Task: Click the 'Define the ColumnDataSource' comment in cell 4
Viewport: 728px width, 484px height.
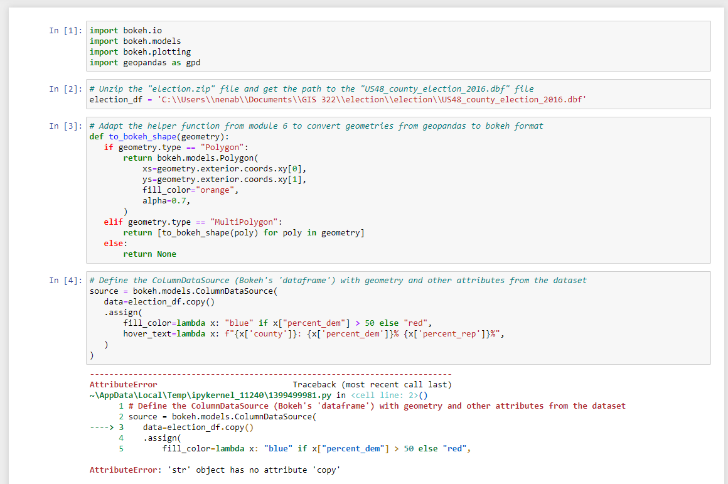Action: coord(338,281)
